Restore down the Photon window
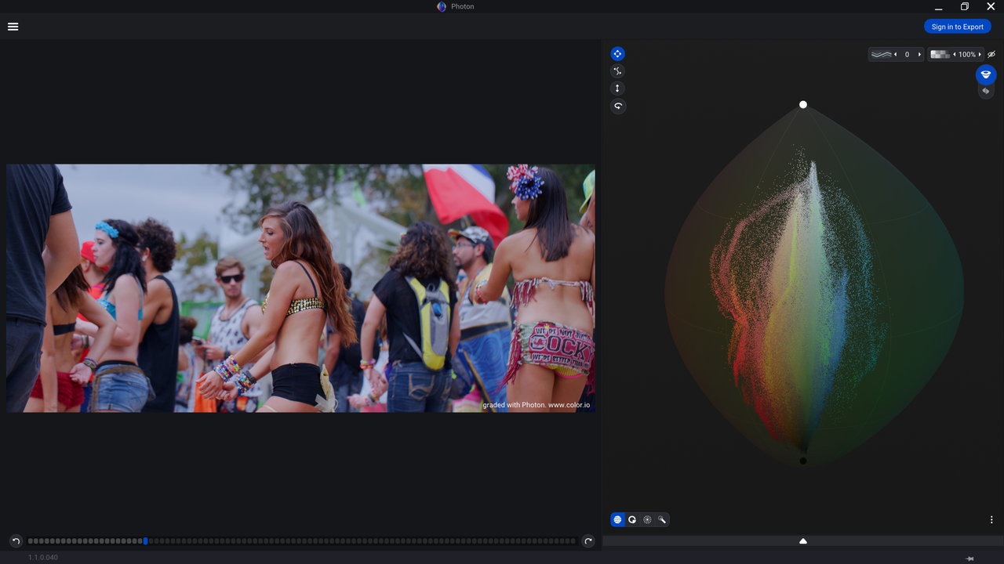 point(965,6)
